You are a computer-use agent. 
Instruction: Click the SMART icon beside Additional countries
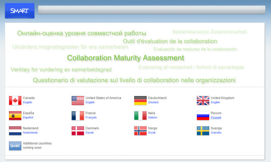[x=15, y=146]
